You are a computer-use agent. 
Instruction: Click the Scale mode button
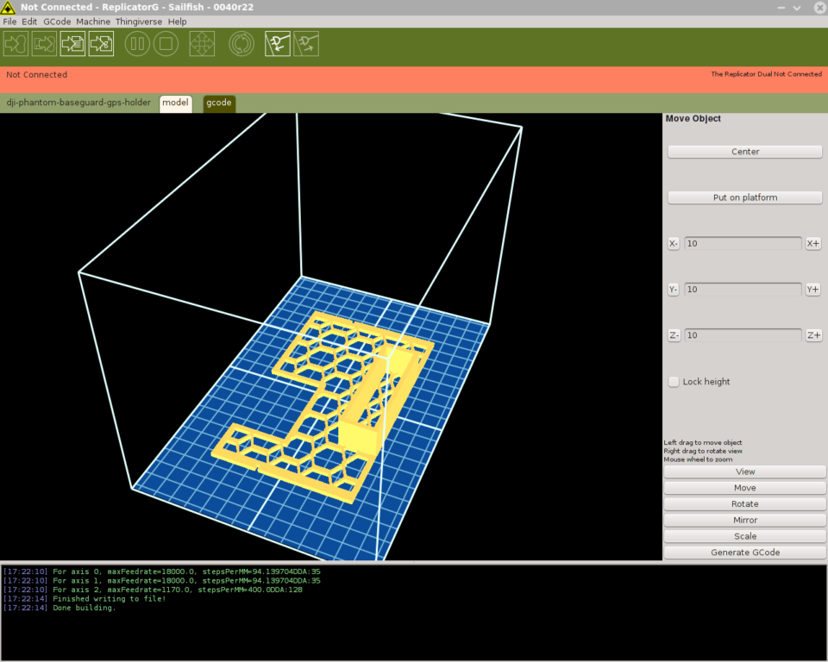744,536
